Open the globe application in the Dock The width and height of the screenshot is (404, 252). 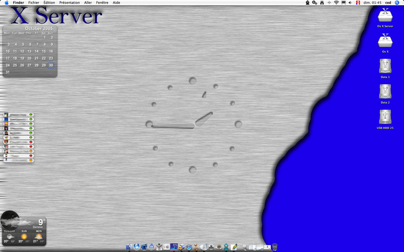click(x=136, y=247)
